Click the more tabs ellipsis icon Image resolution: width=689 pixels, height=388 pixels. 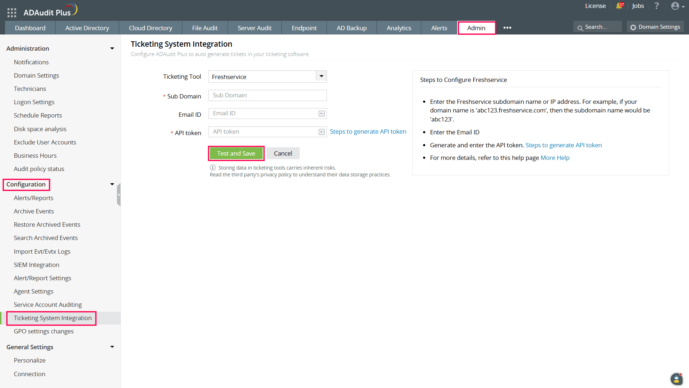click(x=507, y=28)
